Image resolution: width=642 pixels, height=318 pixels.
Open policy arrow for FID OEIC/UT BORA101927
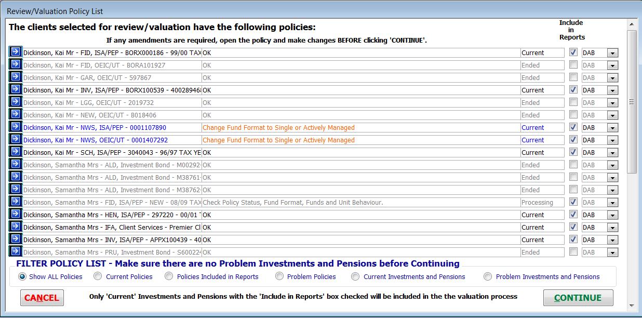[16, 64]
